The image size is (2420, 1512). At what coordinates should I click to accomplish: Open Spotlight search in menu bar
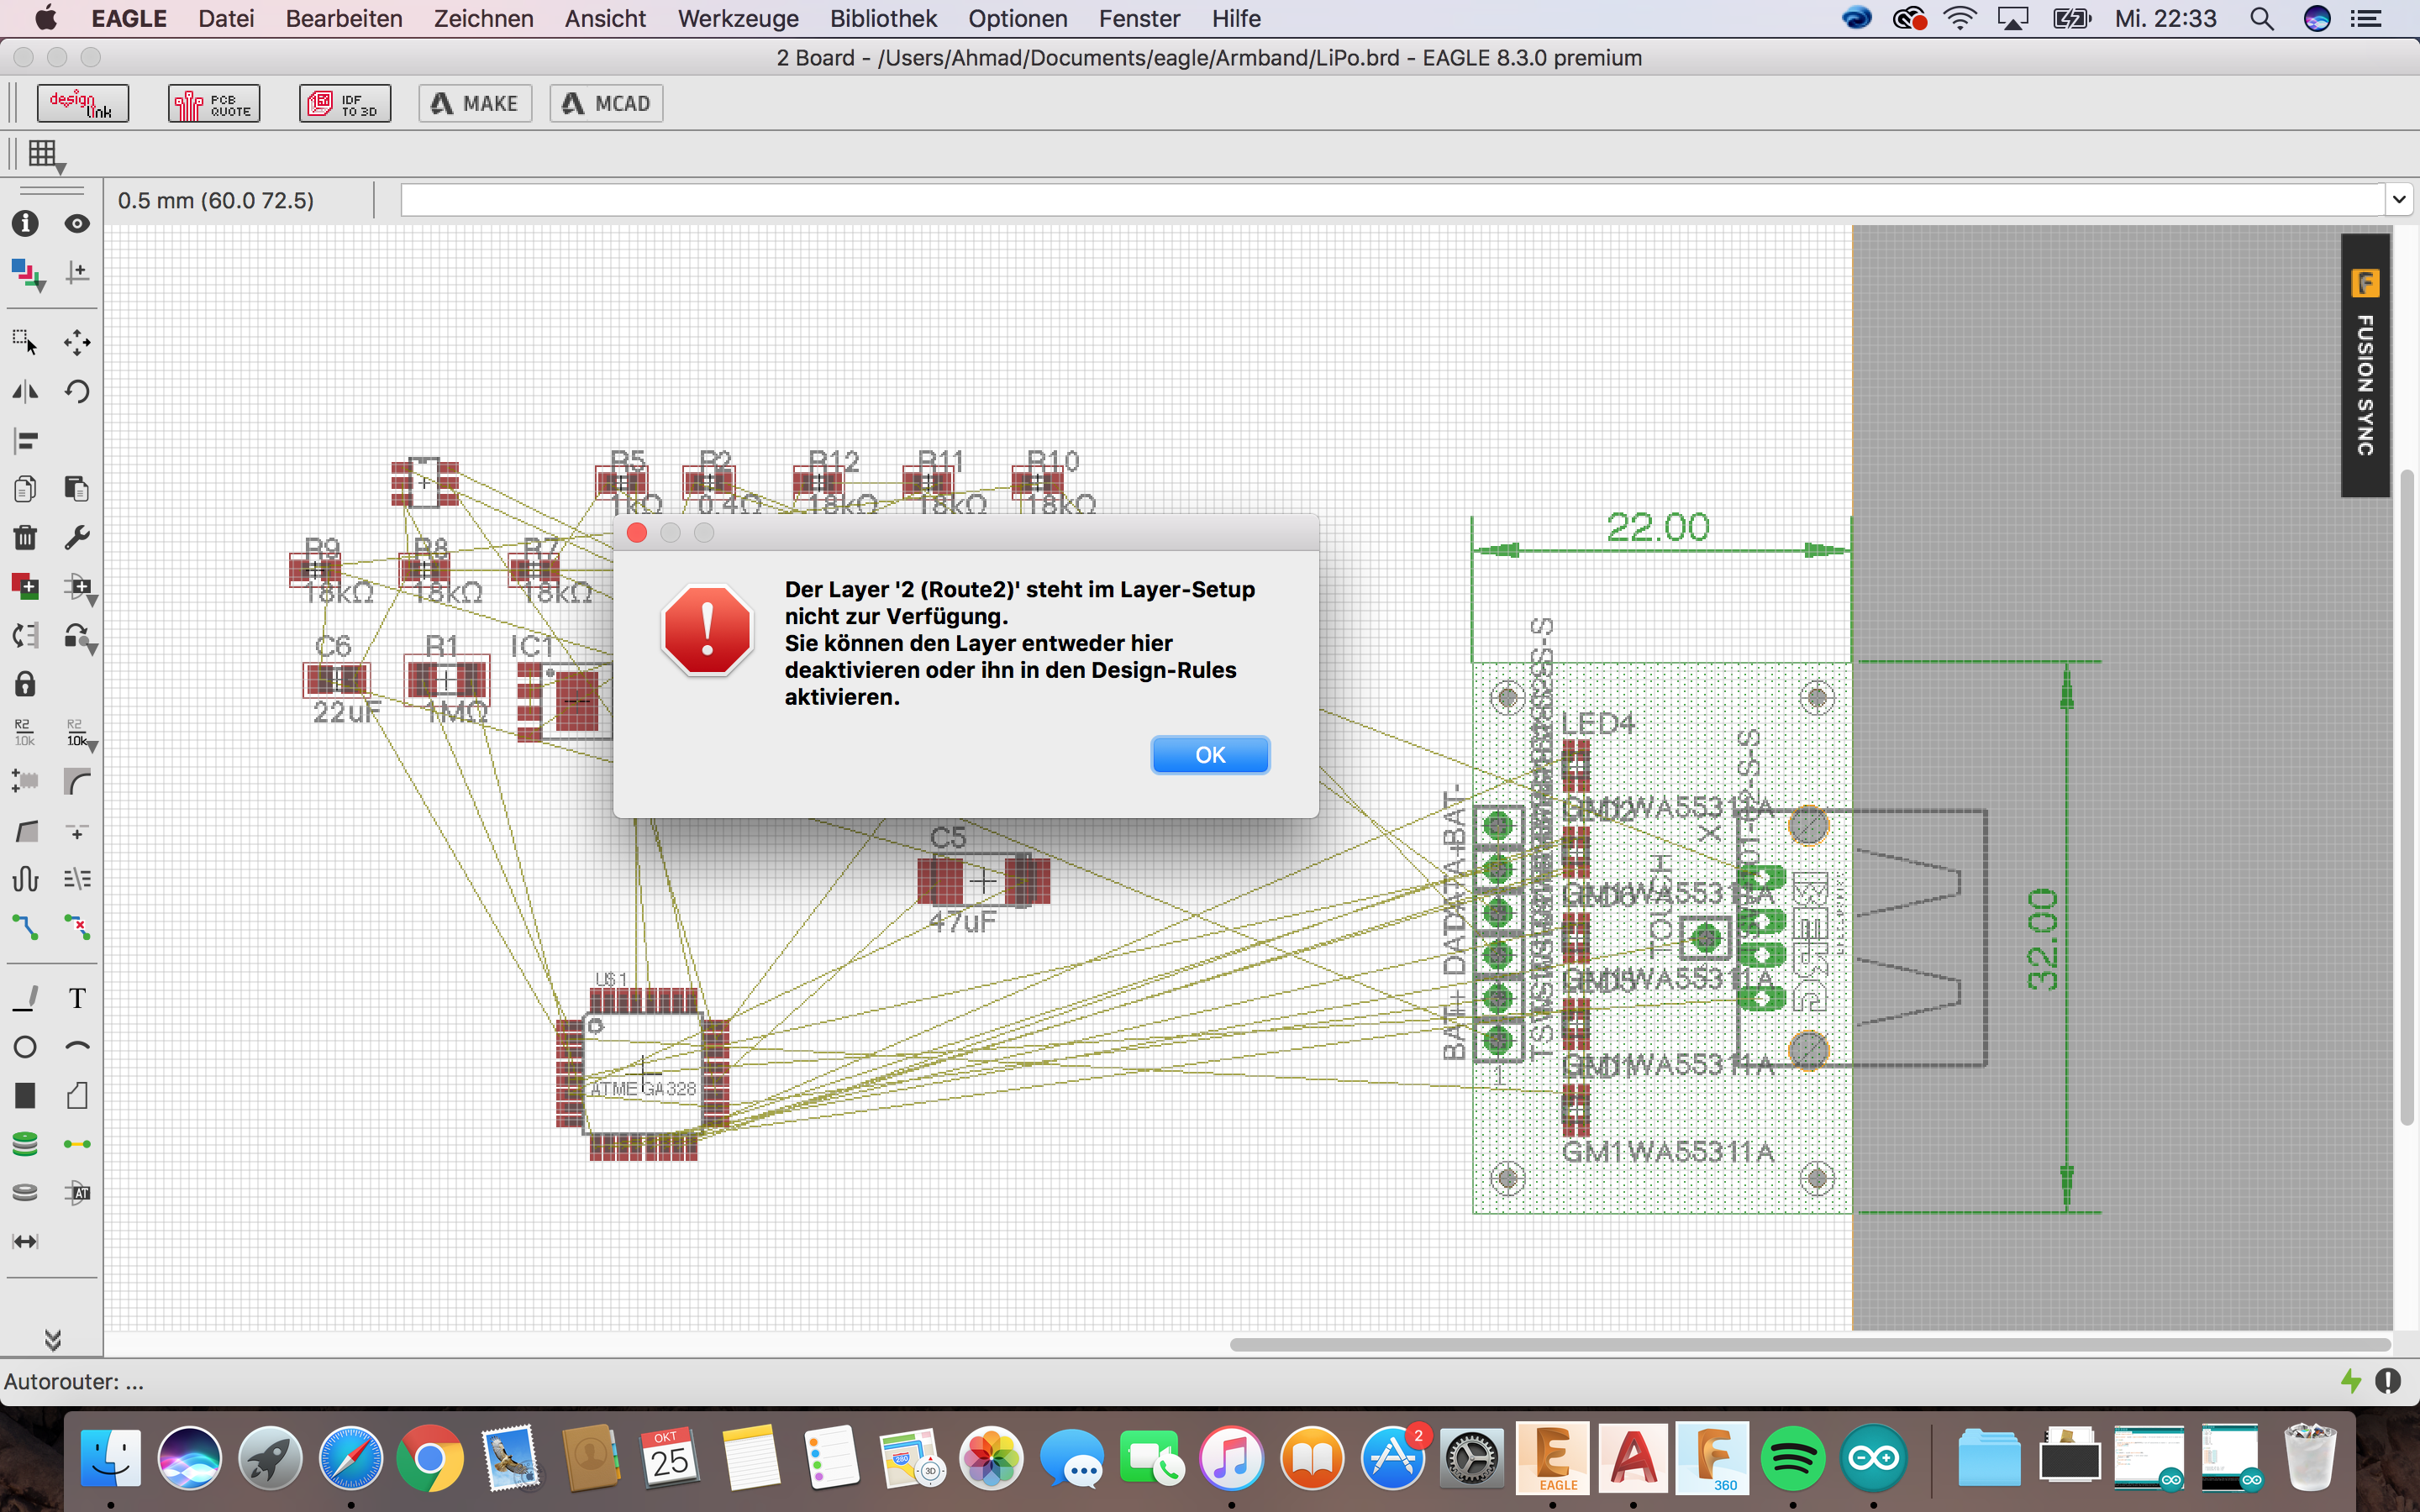[x=2262, y=18]
